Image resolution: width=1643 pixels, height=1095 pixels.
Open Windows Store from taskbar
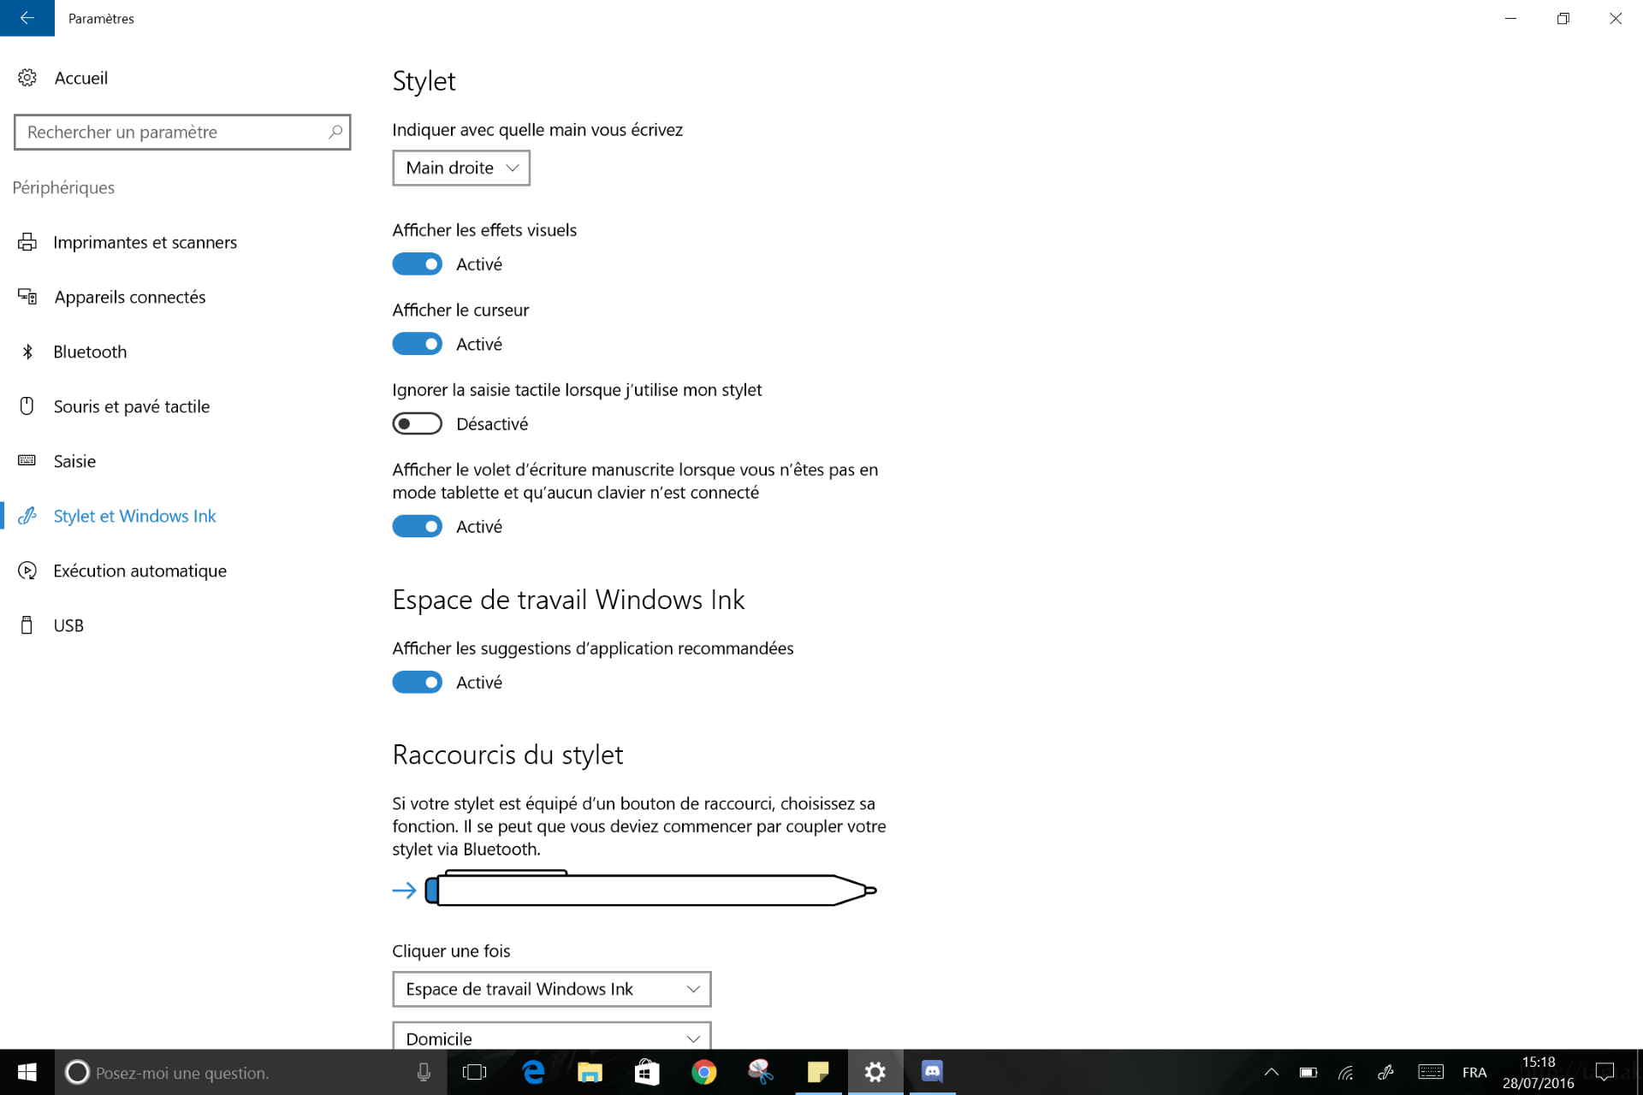tap(647, 1072)
